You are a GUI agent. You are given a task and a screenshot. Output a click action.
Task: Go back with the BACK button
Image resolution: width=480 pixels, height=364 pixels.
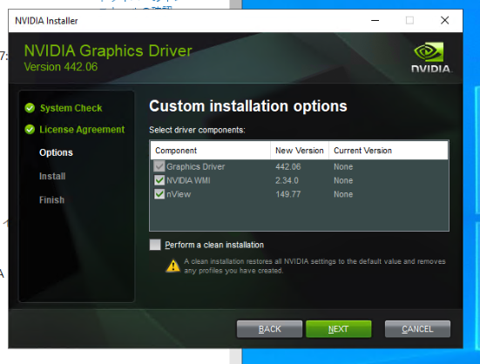pos(269,329)
